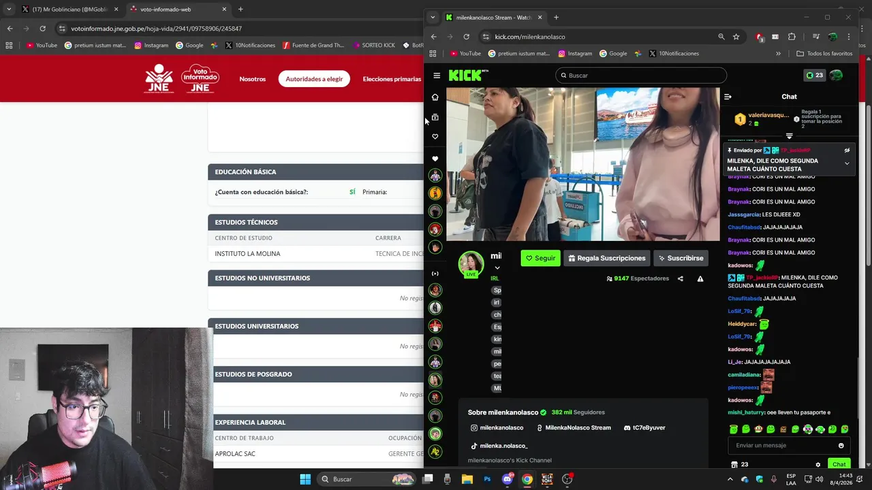Expand the pinned message chevron

point(847,163)
